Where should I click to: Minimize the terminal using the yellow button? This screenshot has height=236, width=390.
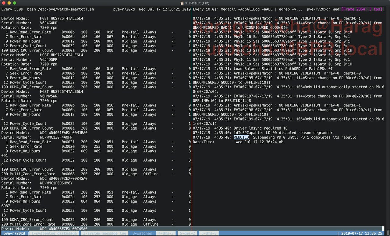click(x=9, y=3)
